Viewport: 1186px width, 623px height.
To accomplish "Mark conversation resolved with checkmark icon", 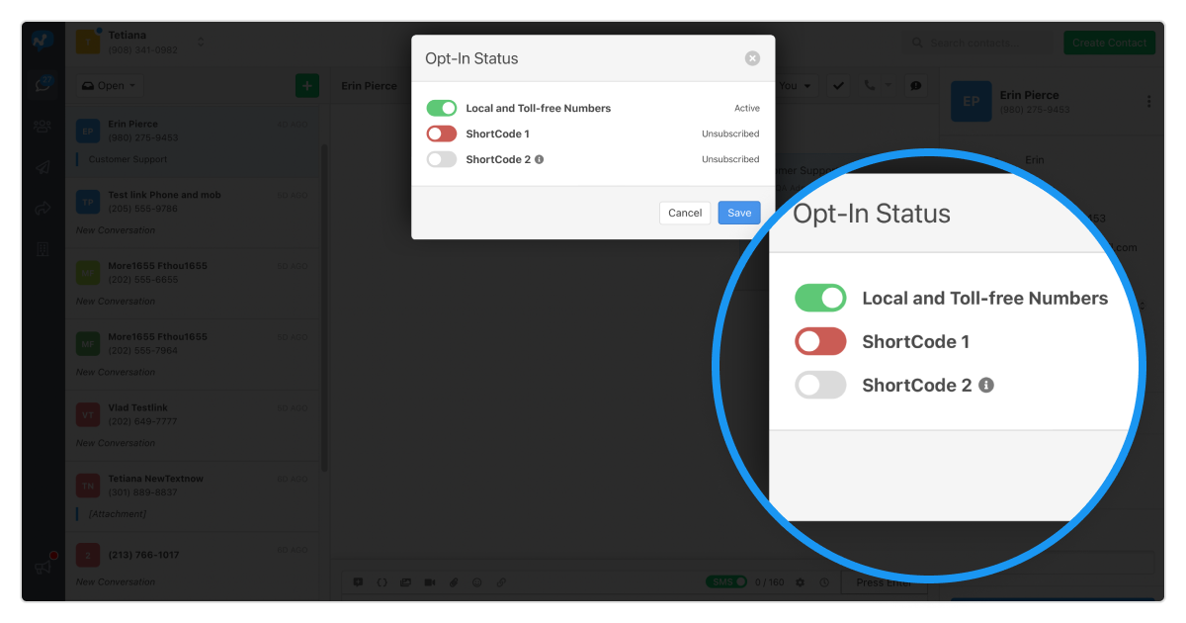I will click(838, 86).
